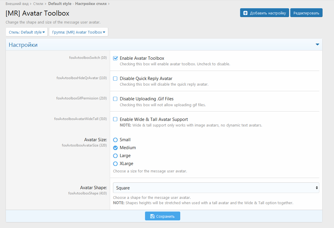Uncheck Enable Avatar Toolbox checkbox
Viewport: 334px width, 228px height.
[x=115, y=58]
